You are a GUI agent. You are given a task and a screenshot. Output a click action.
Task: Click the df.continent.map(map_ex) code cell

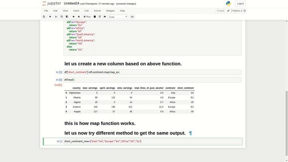153,72
